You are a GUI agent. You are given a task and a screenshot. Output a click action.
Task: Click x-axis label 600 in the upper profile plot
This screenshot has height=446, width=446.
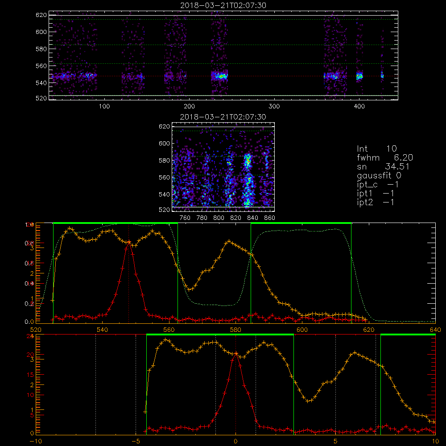coord(302,330)
